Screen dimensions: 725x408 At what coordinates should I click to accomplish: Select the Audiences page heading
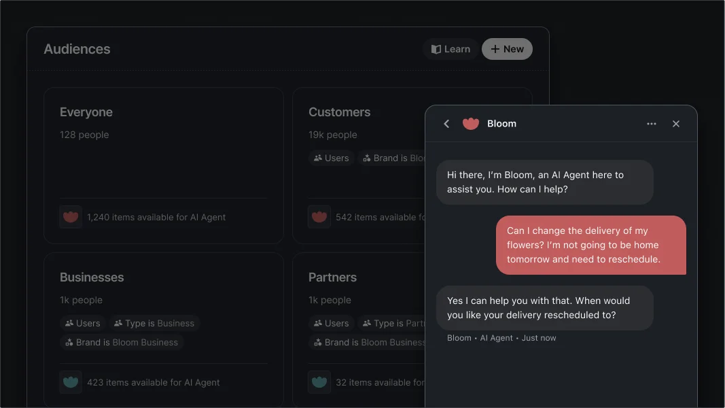(x=77, y=49)
